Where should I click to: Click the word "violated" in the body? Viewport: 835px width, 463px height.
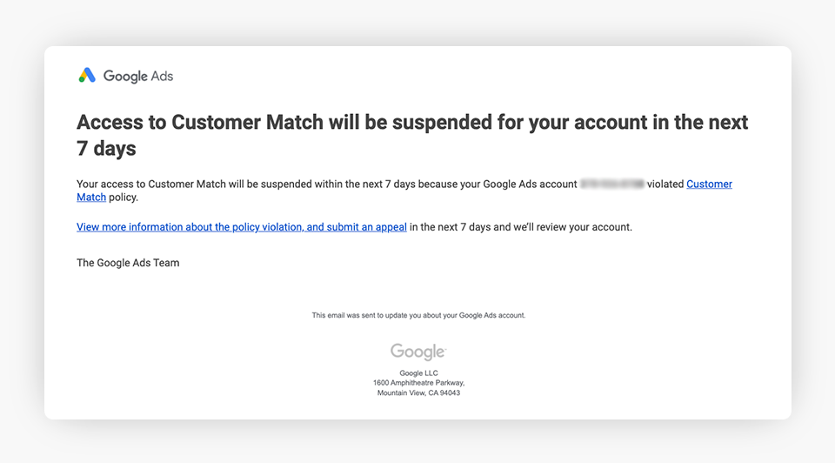tap(665, 185)
